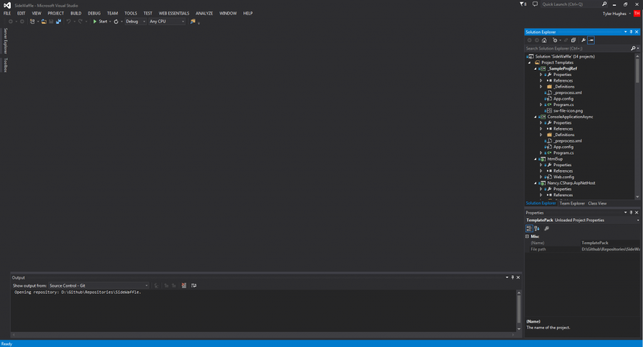Open Properties wrench icon in Solution Explorer toolbar
This screenshot has width=643, height=347.
tap(583, 40)
